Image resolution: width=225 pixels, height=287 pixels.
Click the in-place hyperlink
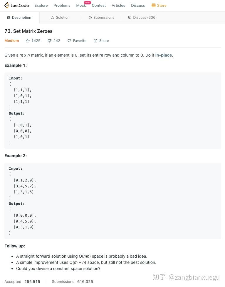(x=163, y=55)
